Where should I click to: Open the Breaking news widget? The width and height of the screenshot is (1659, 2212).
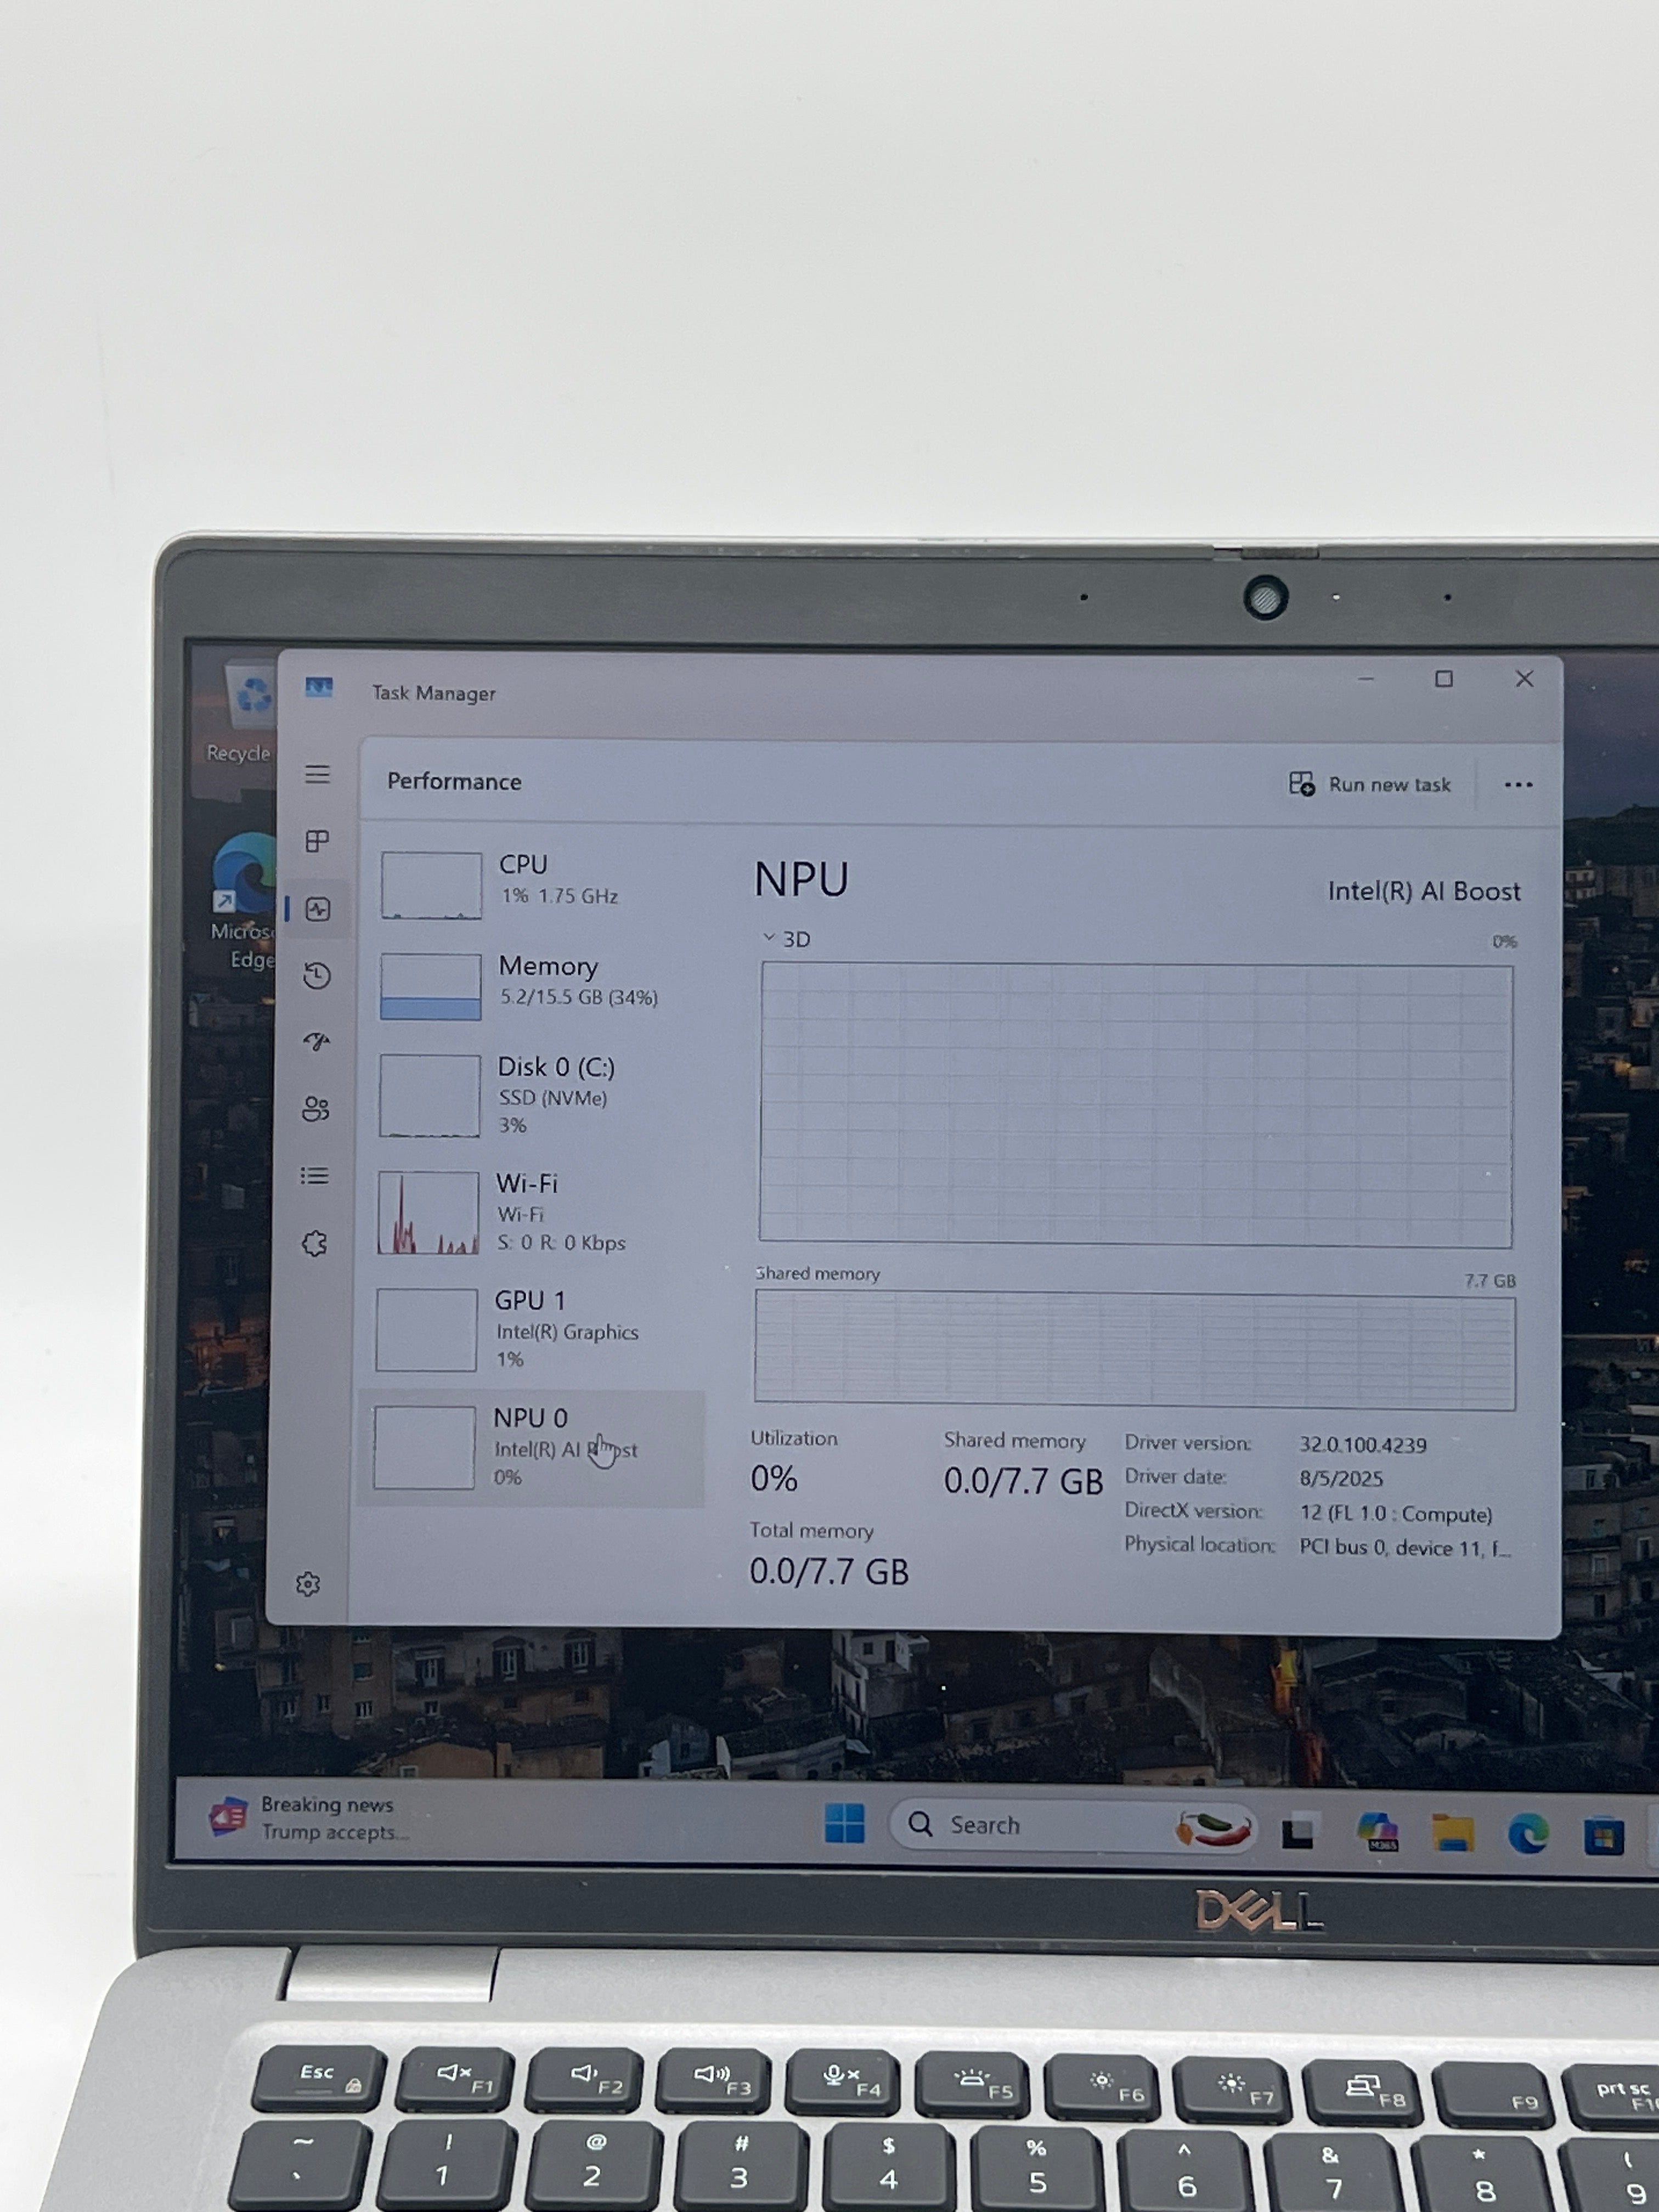[310, 1817]
